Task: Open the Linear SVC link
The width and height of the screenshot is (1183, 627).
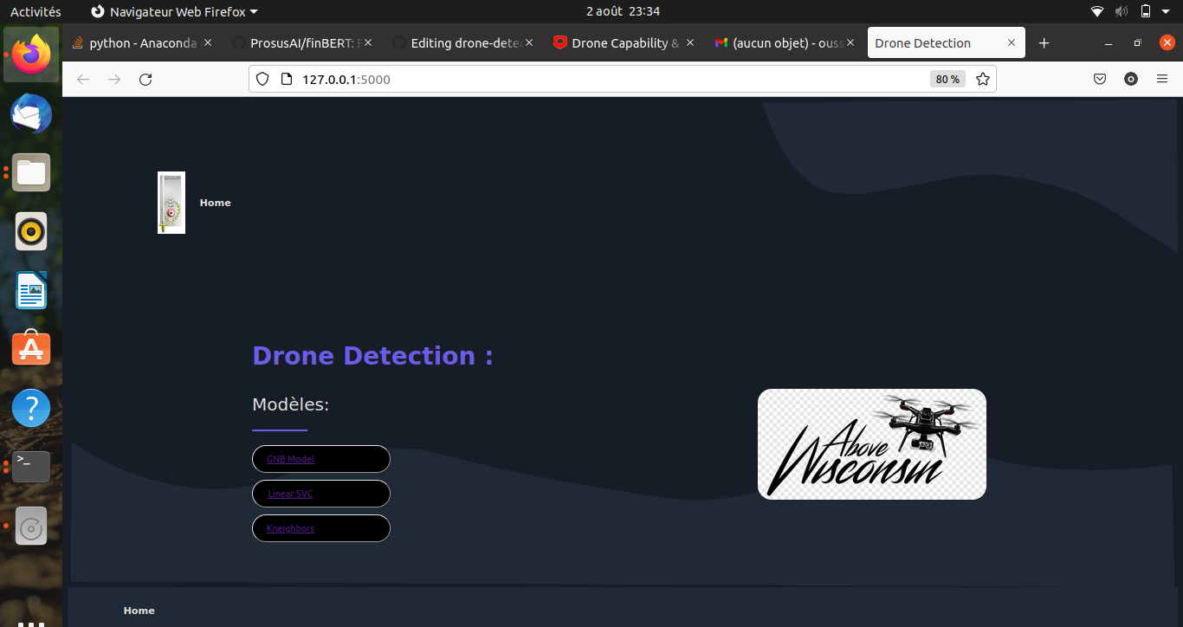Action: pyautogui.click(x=290, y=494)
